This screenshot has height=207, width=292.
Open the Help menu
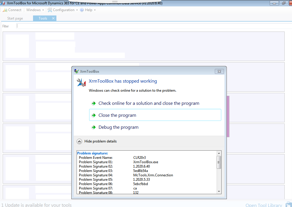88,10
